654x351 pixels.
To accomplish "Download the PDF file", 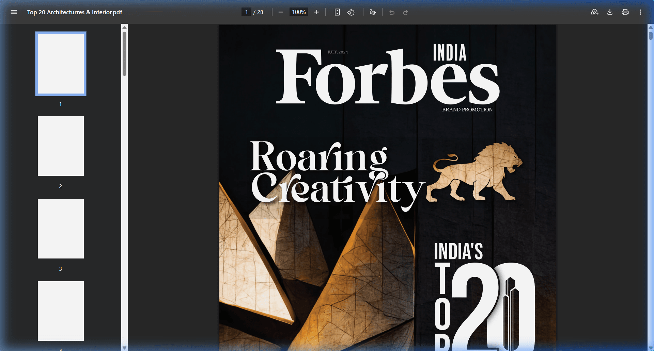I will pyautogui.click(x=610, y=12).
